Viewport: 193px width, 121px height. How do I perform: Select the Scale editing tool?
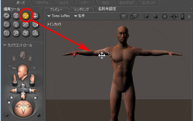(6, 24)
